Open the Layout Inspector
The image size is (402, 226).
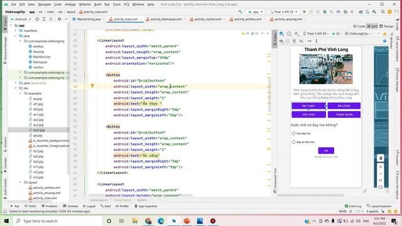379,206
